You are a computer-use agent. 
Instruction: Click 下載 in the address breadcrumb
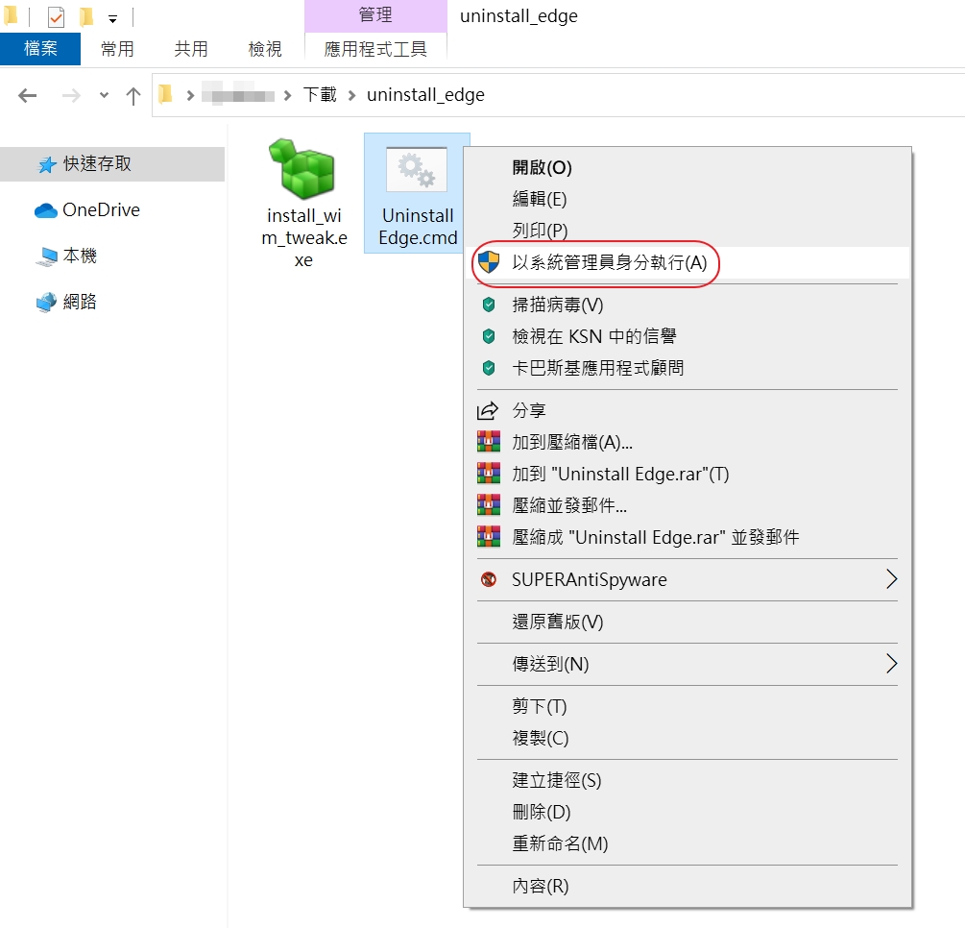click(x=320, y=95)
